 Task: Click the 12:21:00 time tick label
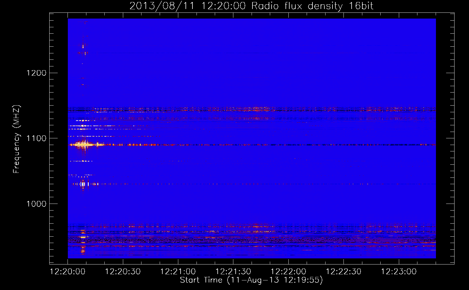[x=178, y=272]
